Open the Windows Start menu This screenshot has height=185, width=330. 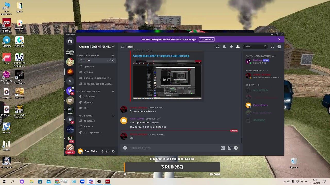[4, 182]
